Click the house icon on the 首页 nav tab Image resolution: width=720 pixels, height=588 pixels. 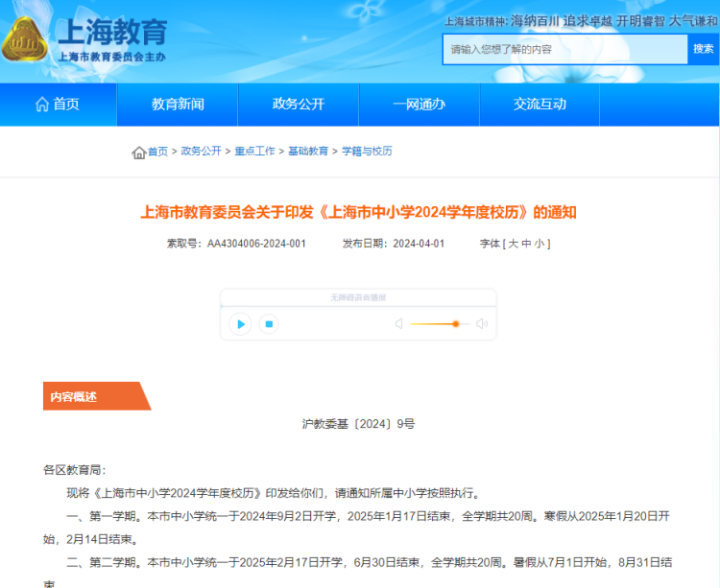(x=41, y=105)
